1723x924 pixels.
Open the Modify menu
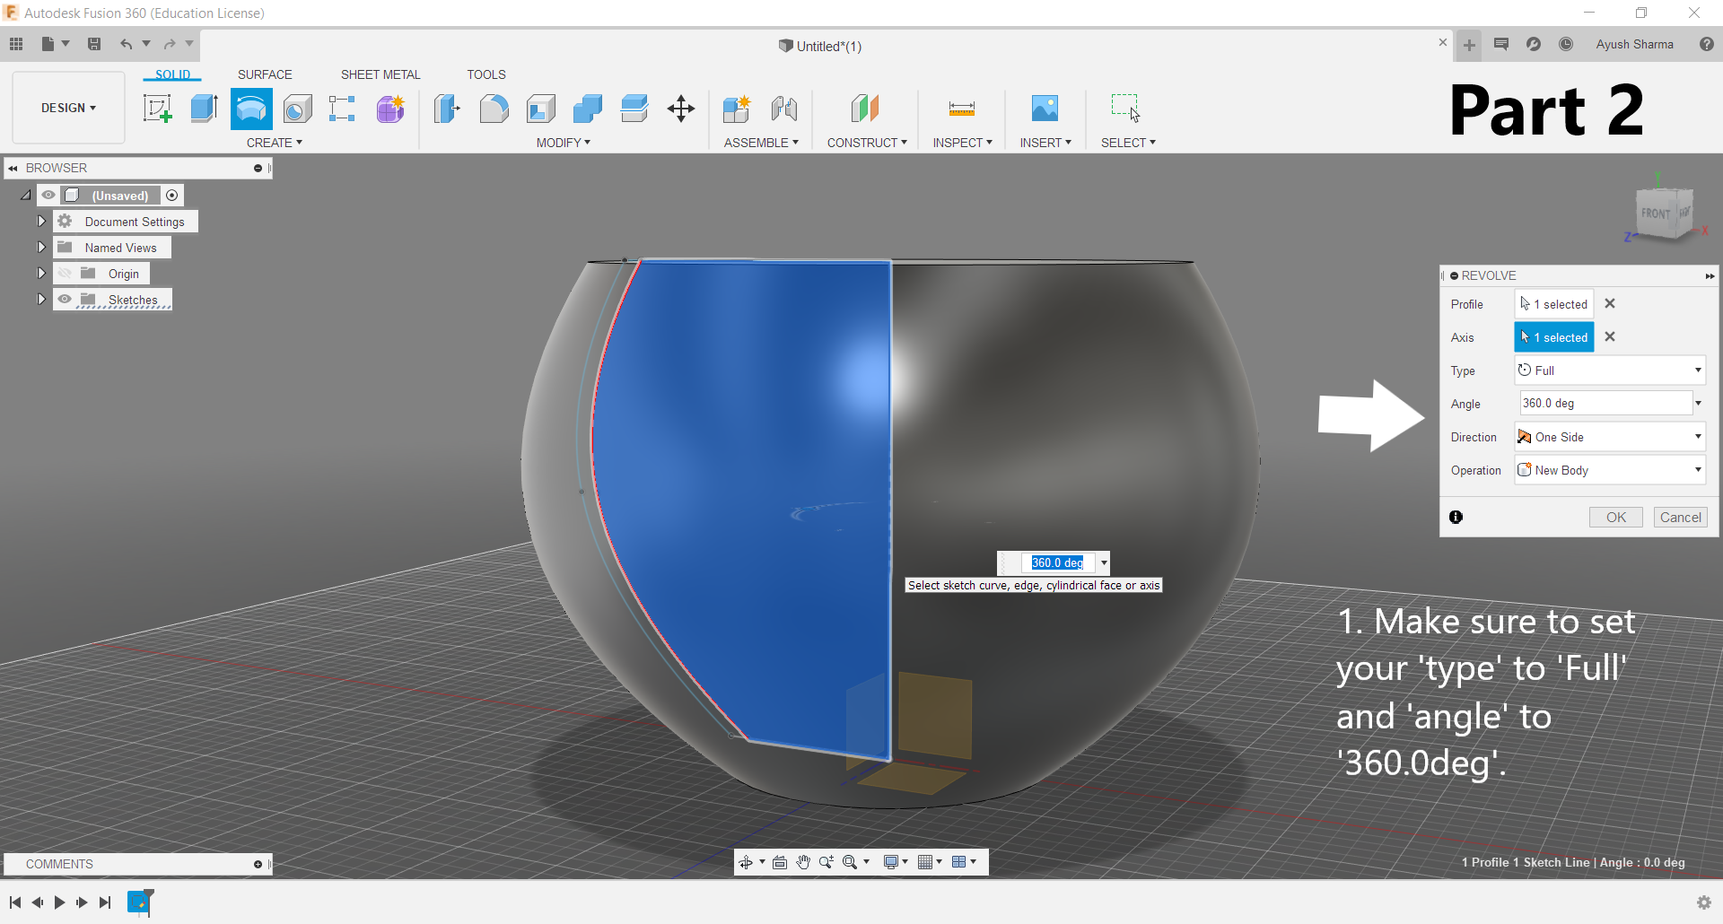tap(564, 143)
